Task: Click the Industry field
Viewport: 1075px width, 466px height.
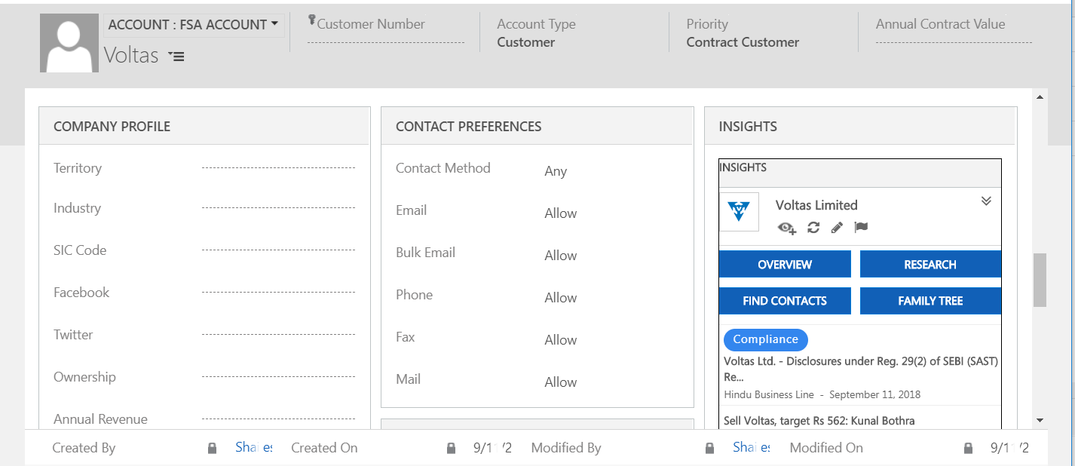Action: [278, 208]
